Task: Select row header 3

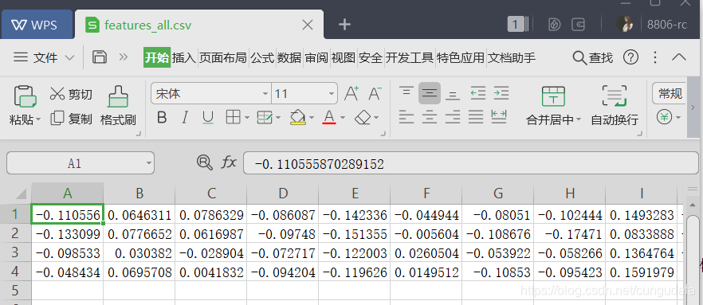Action: click(x=15, y=252)
